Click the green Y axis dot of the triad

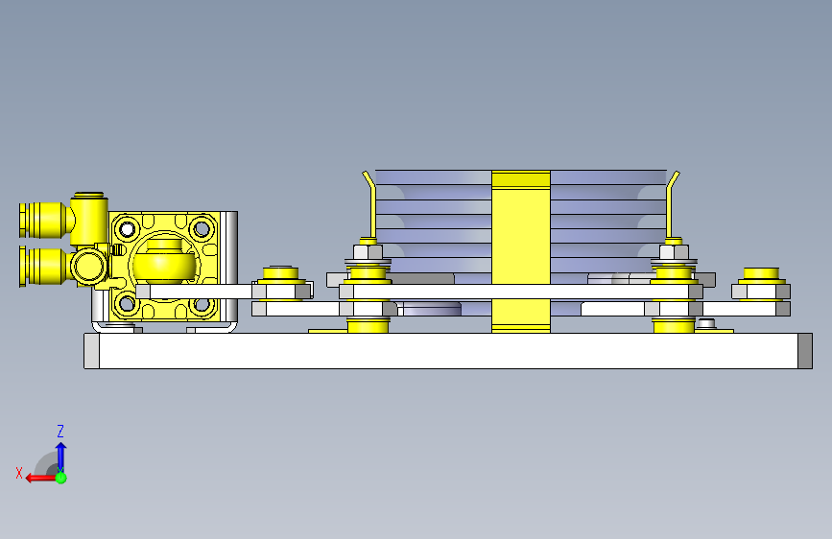click(x=61, y=478)
